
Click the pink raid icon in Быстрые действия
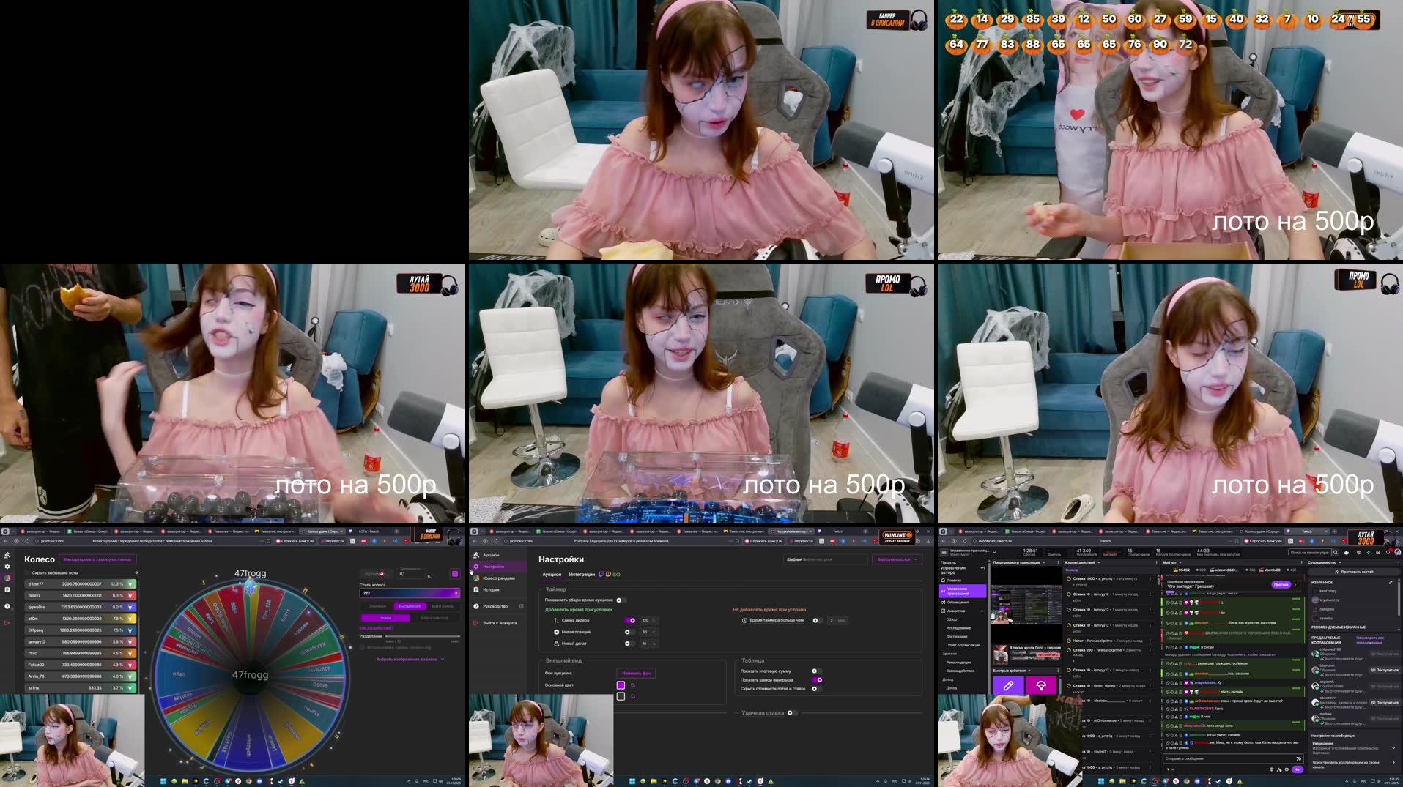(x=1041, y=686)
